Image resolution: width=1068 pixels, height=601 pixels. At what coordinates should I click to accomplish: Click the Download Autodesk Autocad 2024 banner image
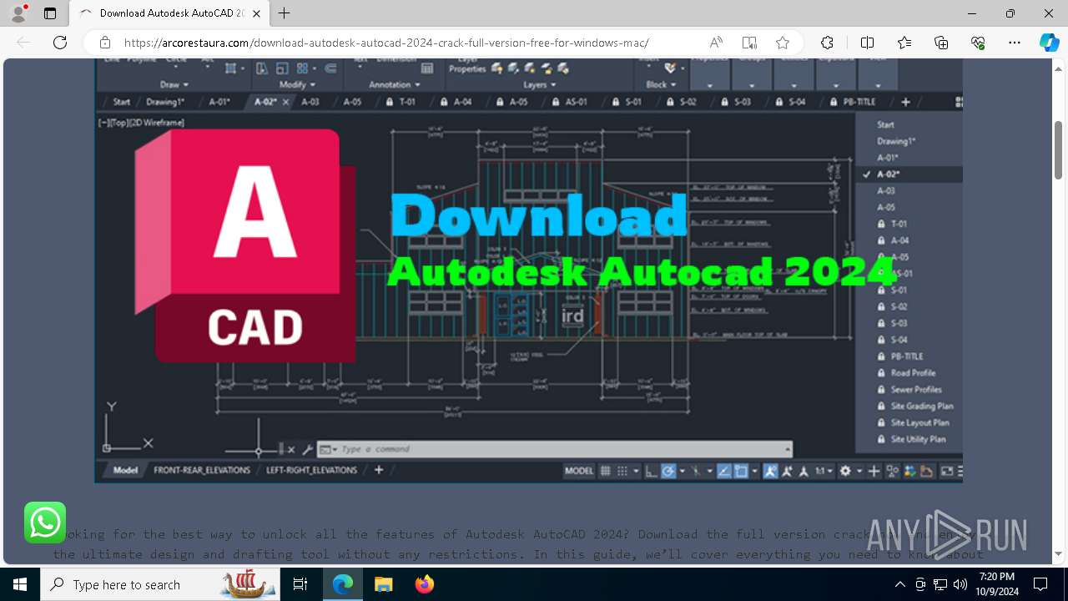coord(529,270)
